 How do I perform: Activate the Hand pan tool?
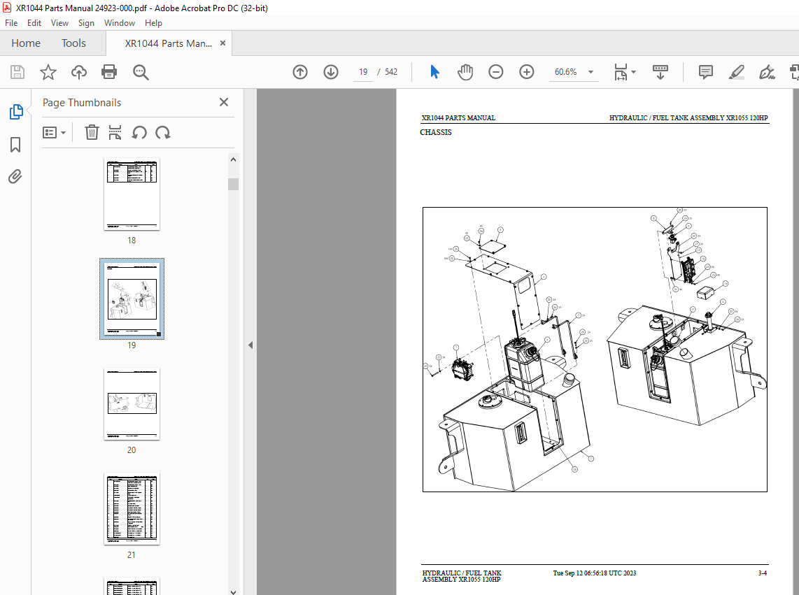pos(465,72)
